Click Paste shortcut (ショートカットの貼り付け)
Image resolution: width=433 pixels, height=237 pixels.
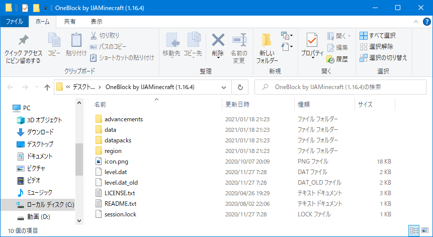(x=122, y=58)
